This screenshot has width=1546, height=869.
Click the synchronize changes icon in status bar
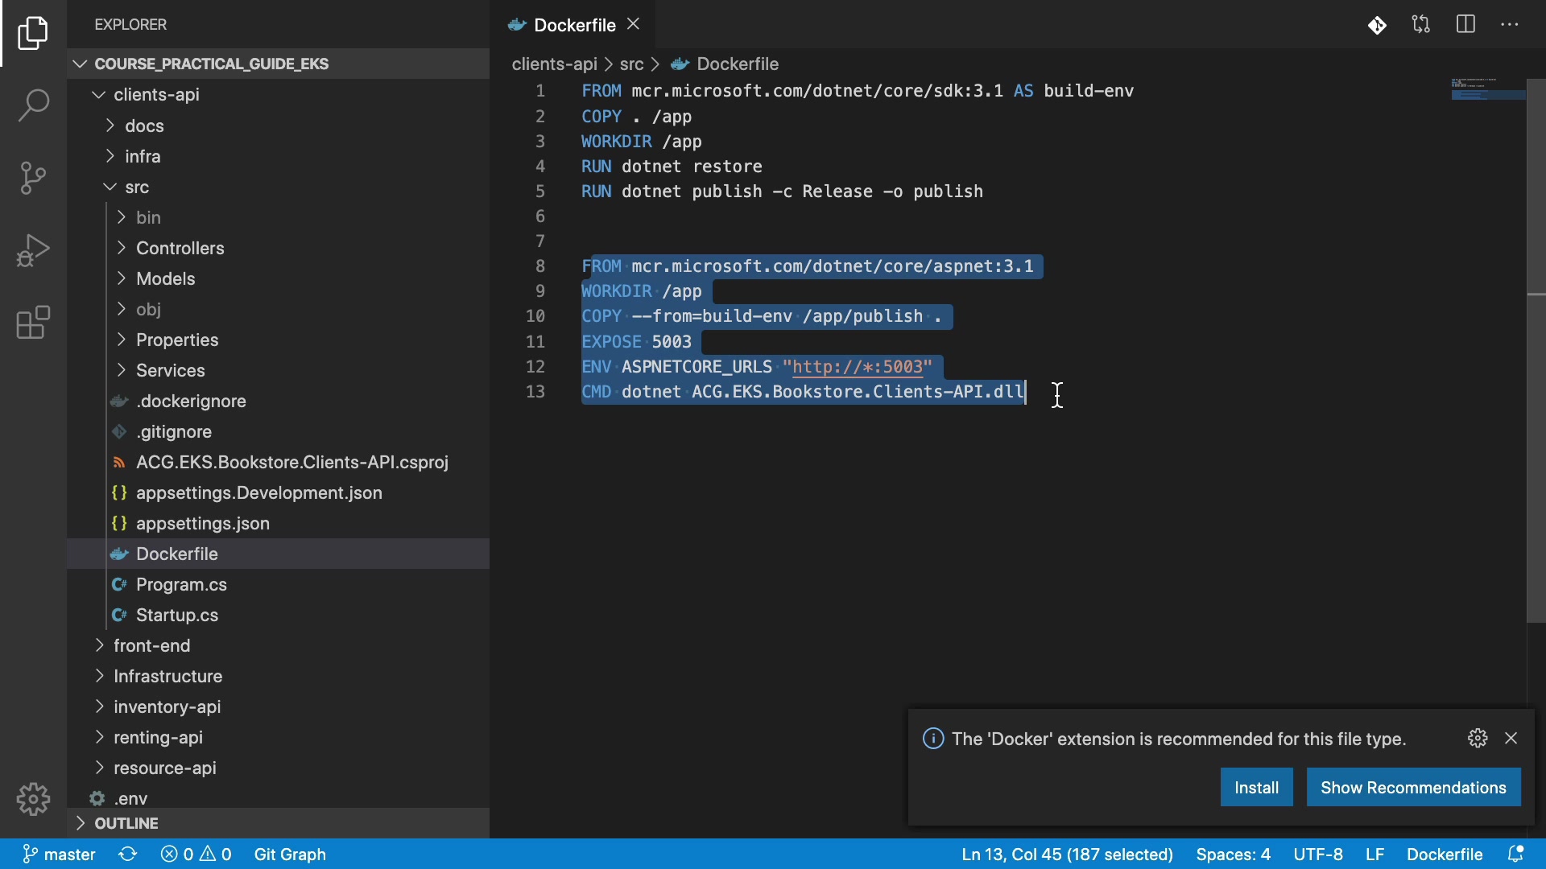click(x=128, y=855)
